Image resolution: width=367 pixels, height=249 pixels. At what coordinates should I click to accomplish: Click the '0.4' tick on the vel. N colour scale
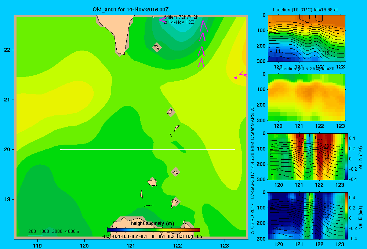tap(352, 138)
